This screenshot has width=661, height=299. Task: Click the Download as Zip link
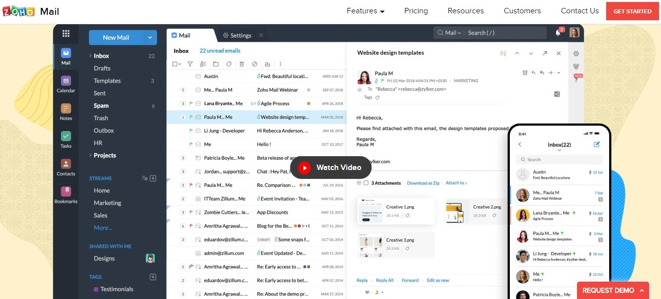[x=423, y=183]
